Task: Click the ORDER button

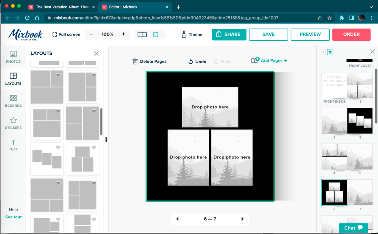Action: [x=351, y=34]
